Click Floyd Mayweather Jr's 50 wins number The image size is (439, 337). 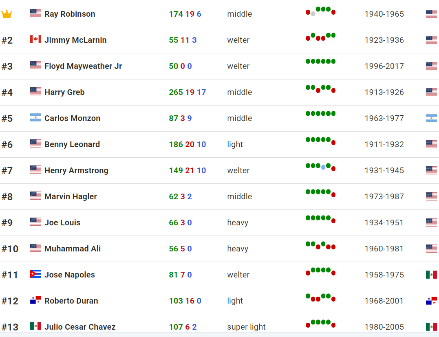click(x=173, y=66)
